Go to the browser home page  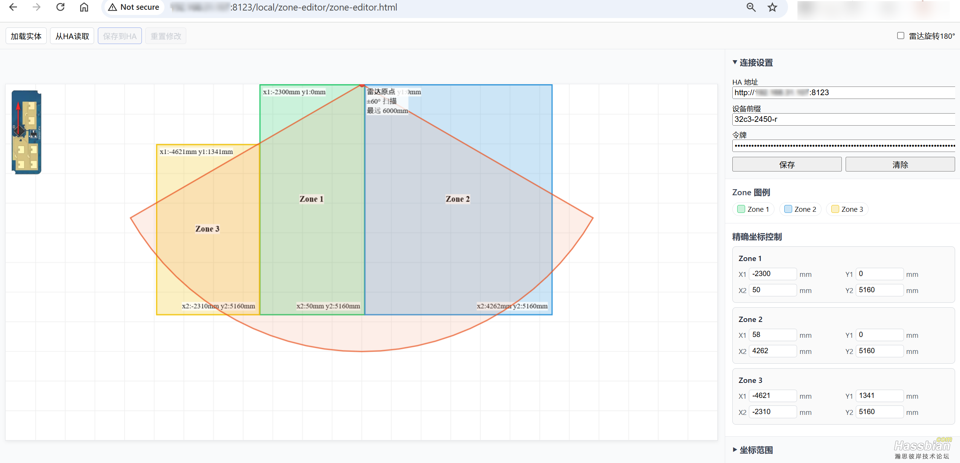(84, 7)
